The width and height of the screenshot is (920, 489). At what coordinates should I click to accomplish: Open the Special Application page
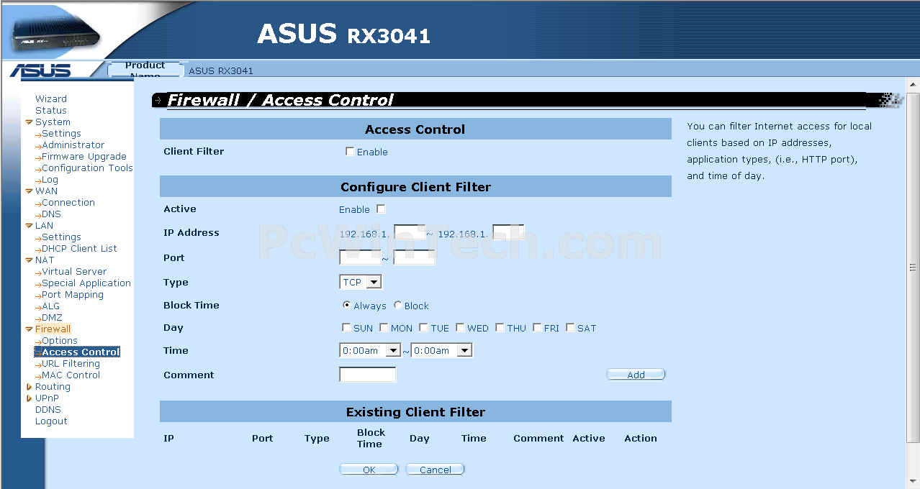click(x=86, y=283)
